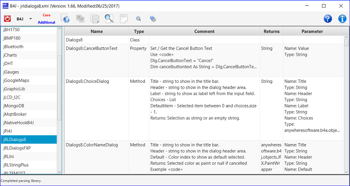Open settings with the blue gears icon

153,19
